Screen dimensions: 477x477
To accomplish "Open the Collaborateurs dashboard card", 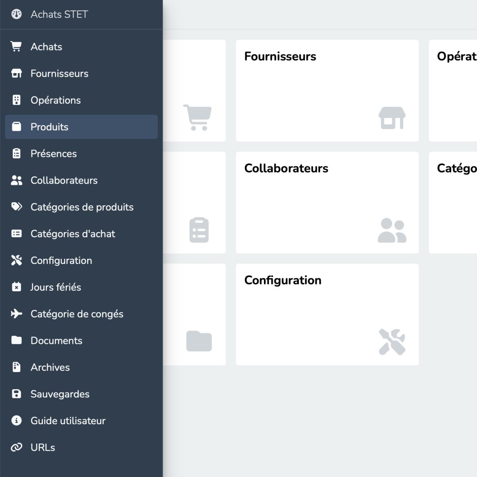I will [x=327, y=203].
